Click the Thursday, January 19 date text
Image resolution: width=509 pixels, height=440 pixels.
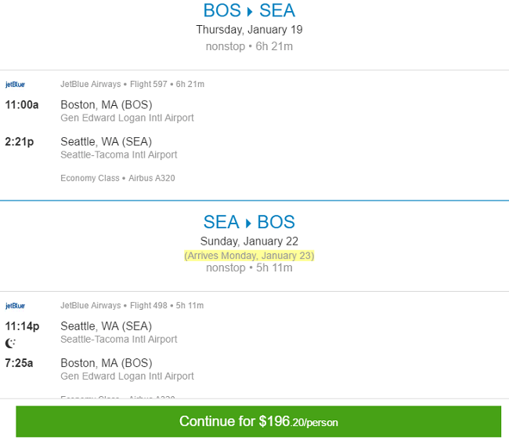(x=249, y=30)
